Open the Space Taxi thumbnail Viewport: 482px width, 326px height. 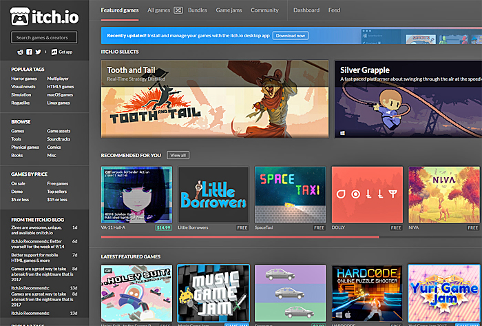(x=290, y=194)
